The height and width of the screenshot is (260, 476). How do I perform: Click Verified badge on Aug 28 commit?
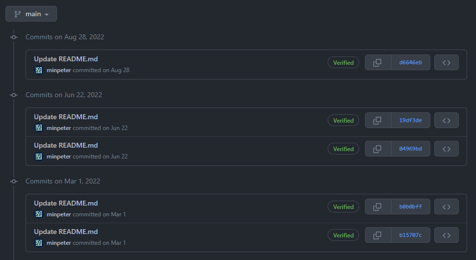tap(343, 63)
